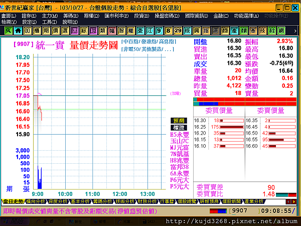Click the [中百指/發達指/高息指] index link
Screen dimensions: 301x226
(148, 41)
